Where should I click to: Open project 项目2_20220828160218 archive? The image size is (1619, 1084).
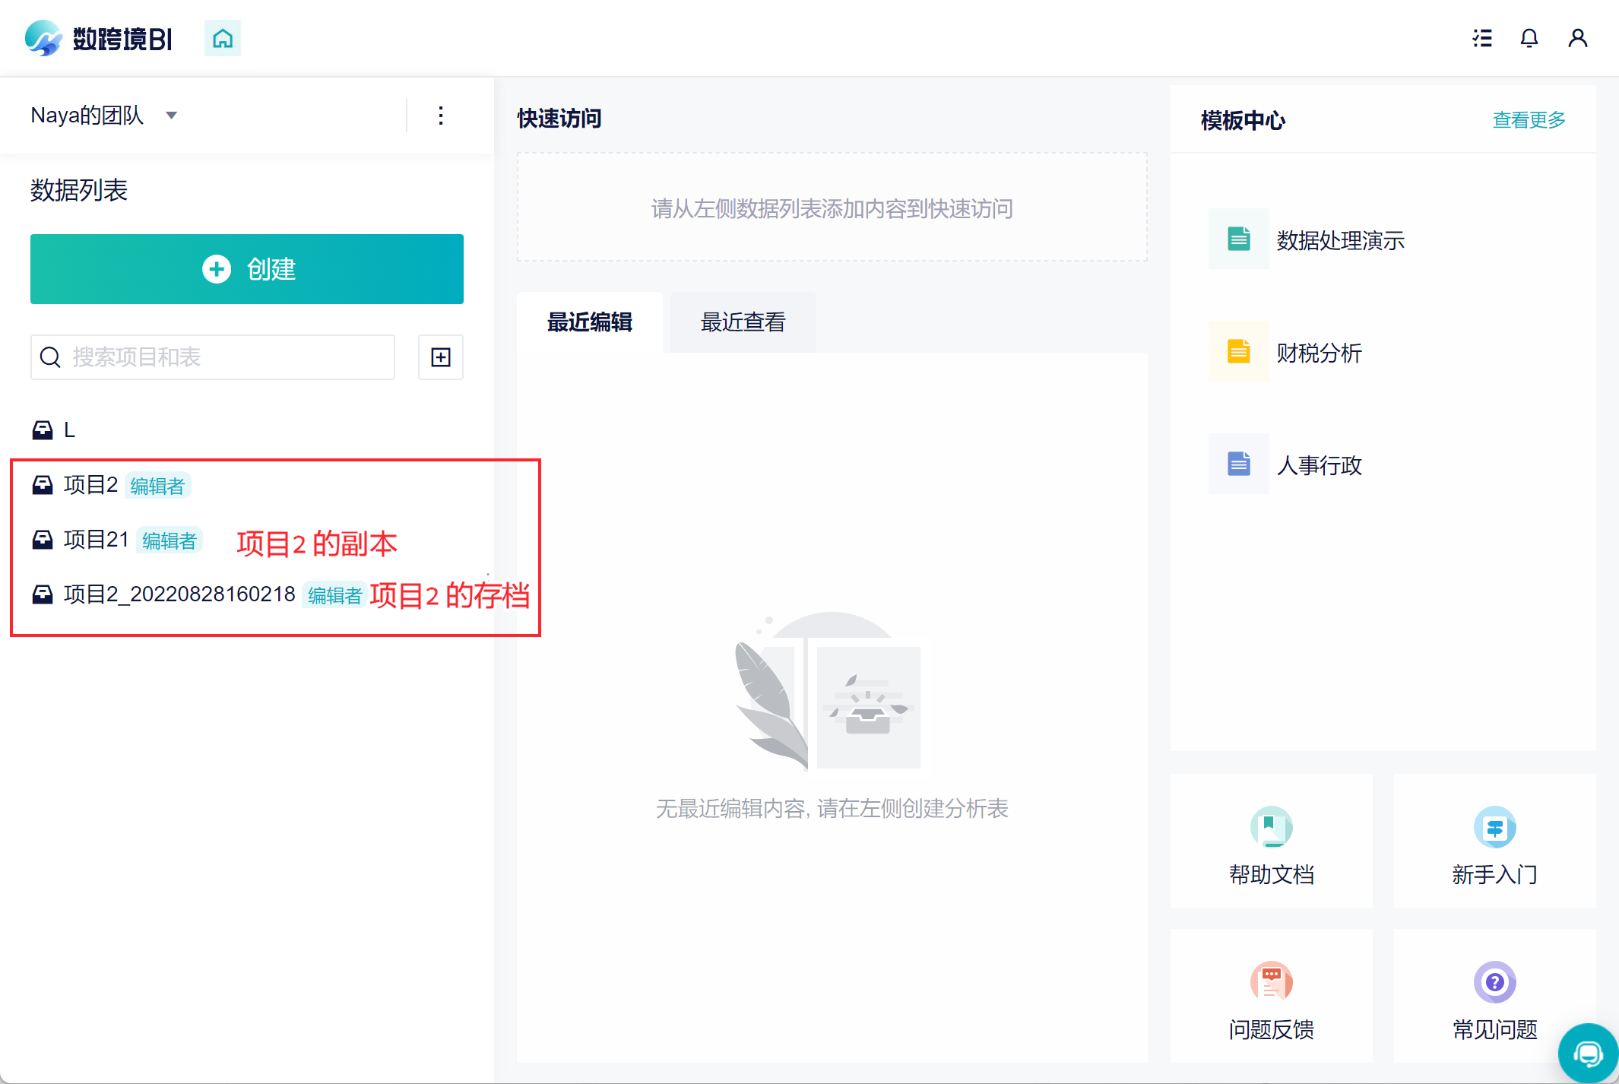click(x=179, y=594)
